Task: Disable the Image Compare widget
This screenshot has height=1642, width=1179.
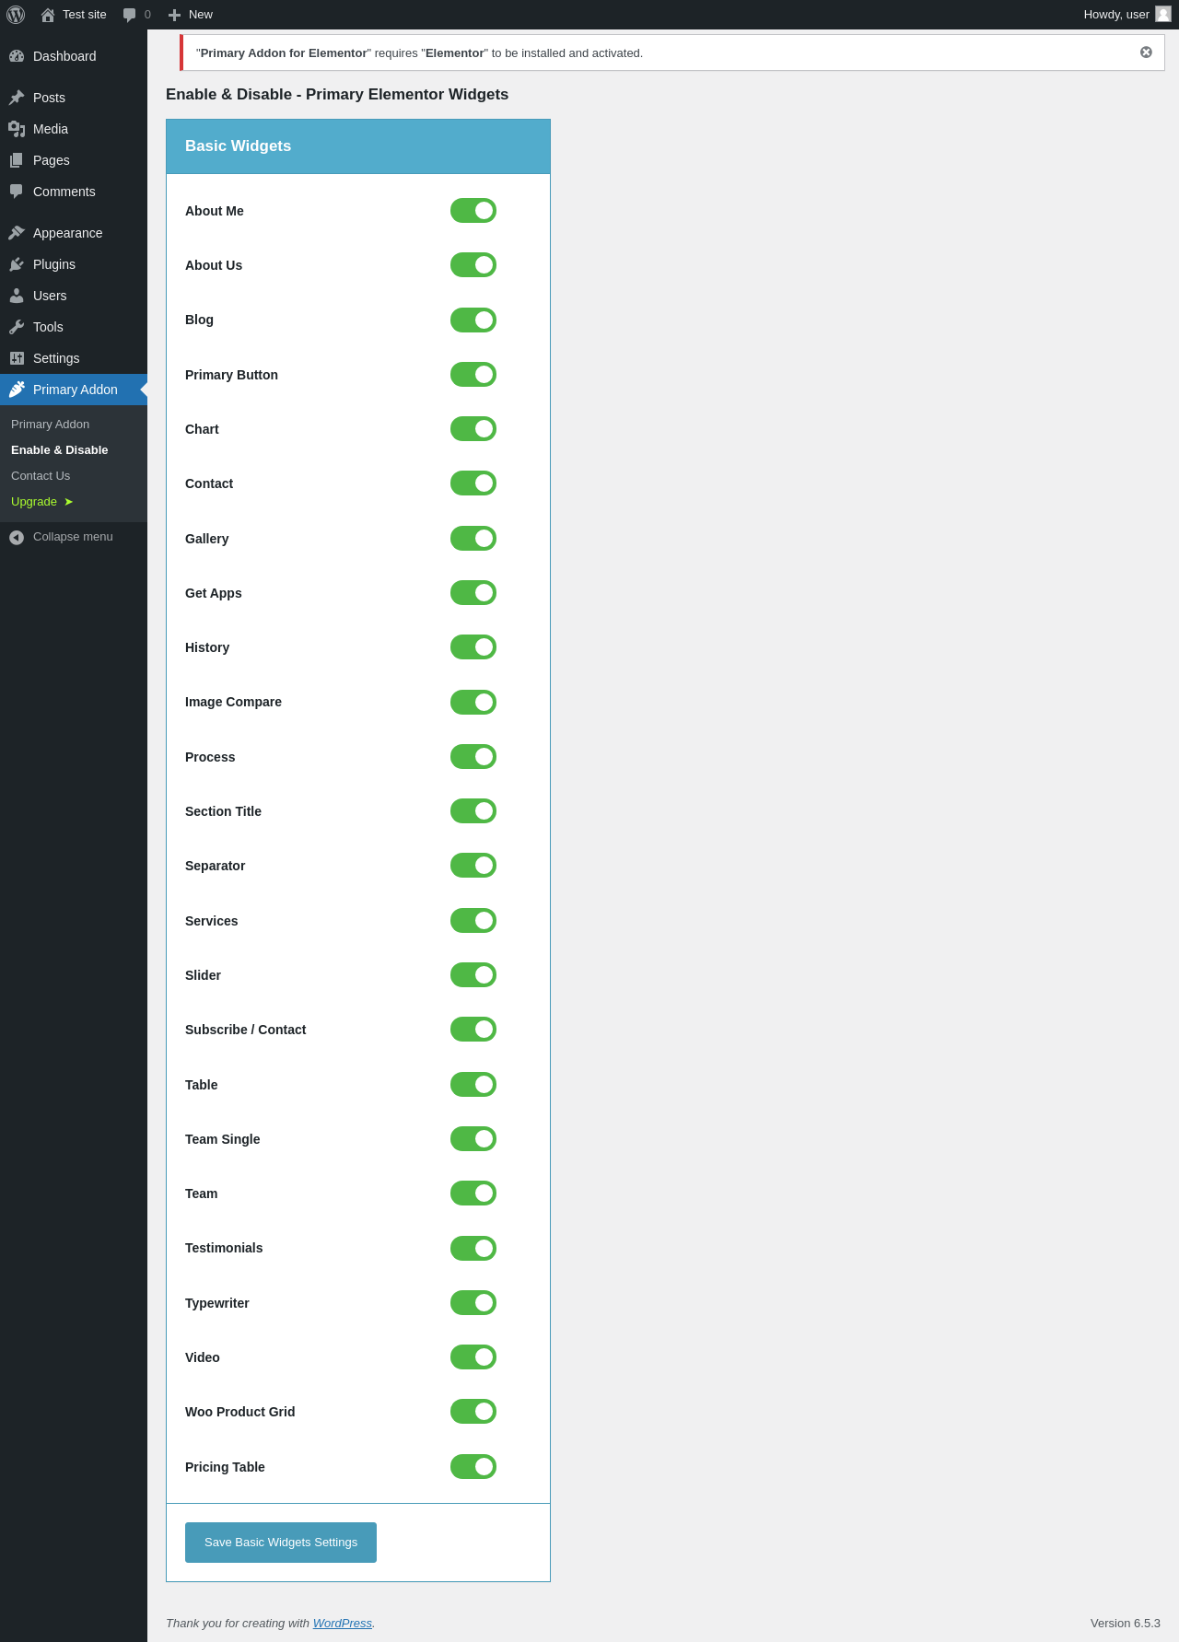Action: pos(473,702)
